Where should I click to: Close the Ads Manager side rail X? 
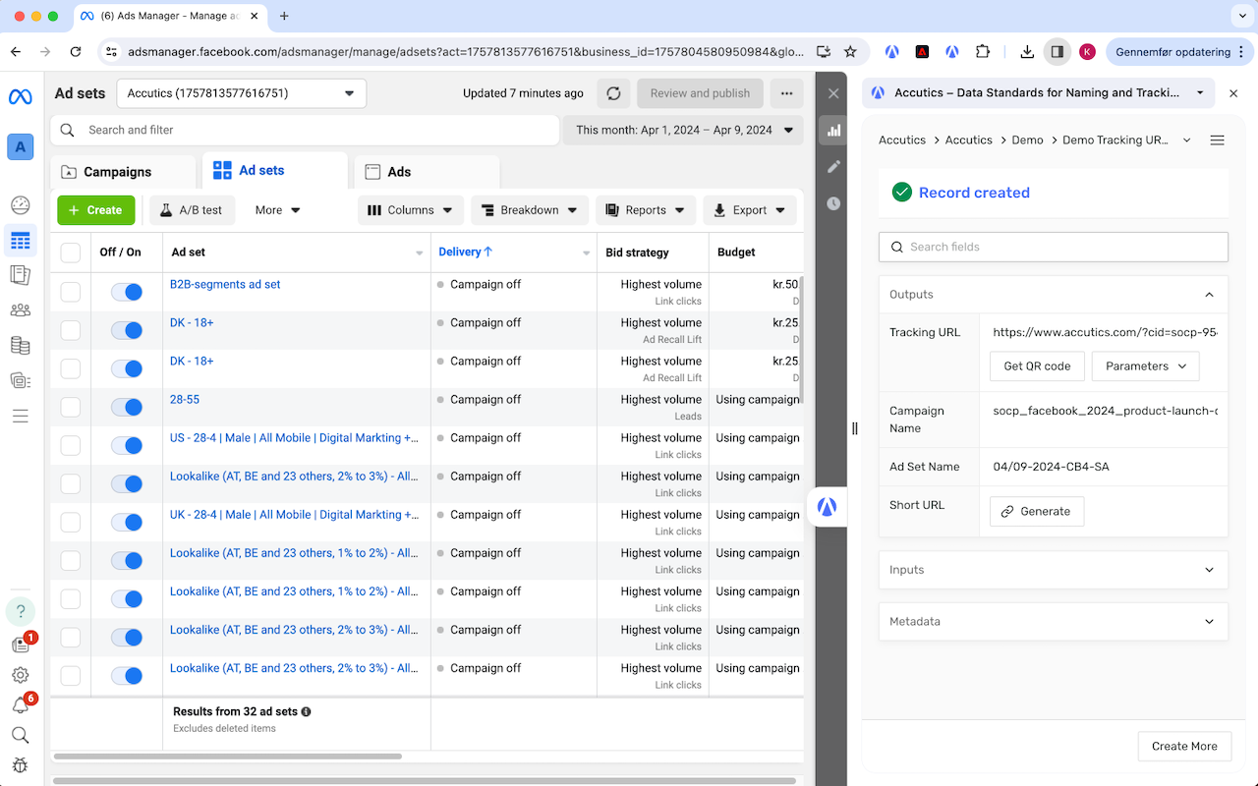[833, 93]
